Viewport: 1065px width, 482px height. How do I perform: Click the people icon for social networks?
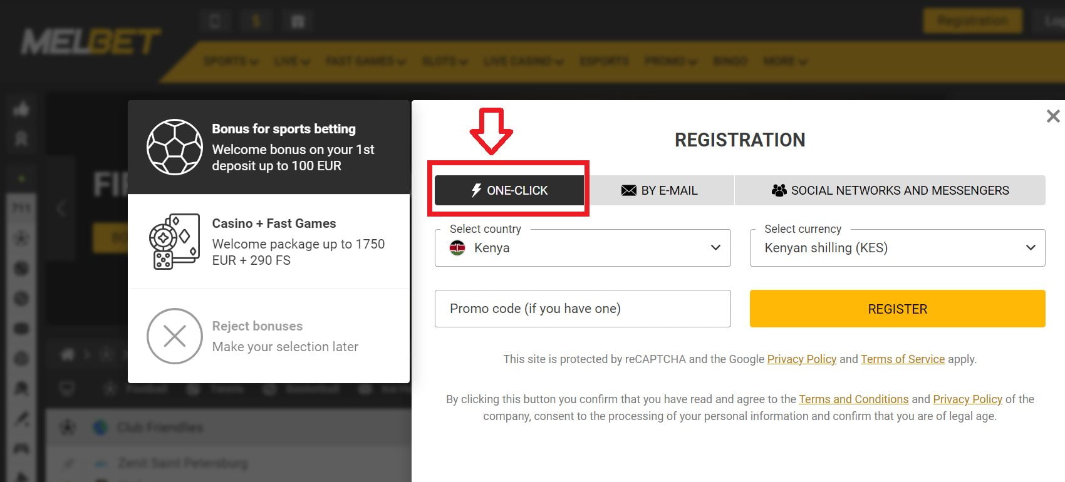[779, 190]
